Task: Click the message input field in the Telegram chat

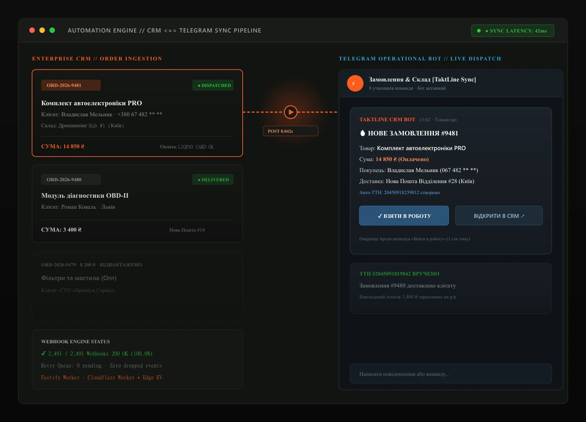Action: [x=451, y=373]
